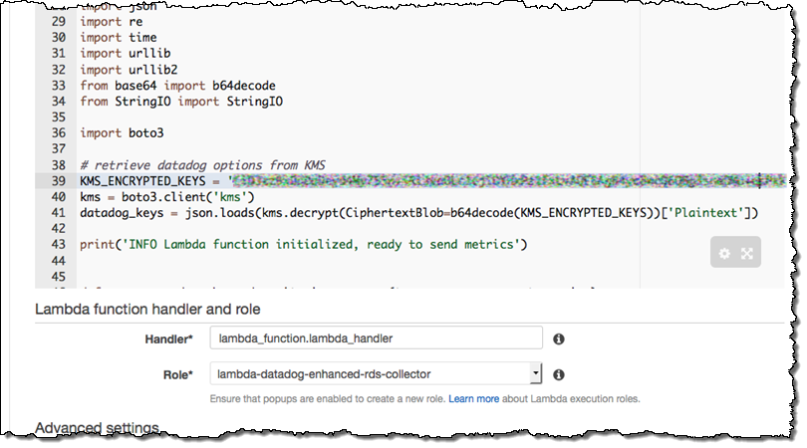Toggle fullscreen mode for the code editor

(746, 254)
